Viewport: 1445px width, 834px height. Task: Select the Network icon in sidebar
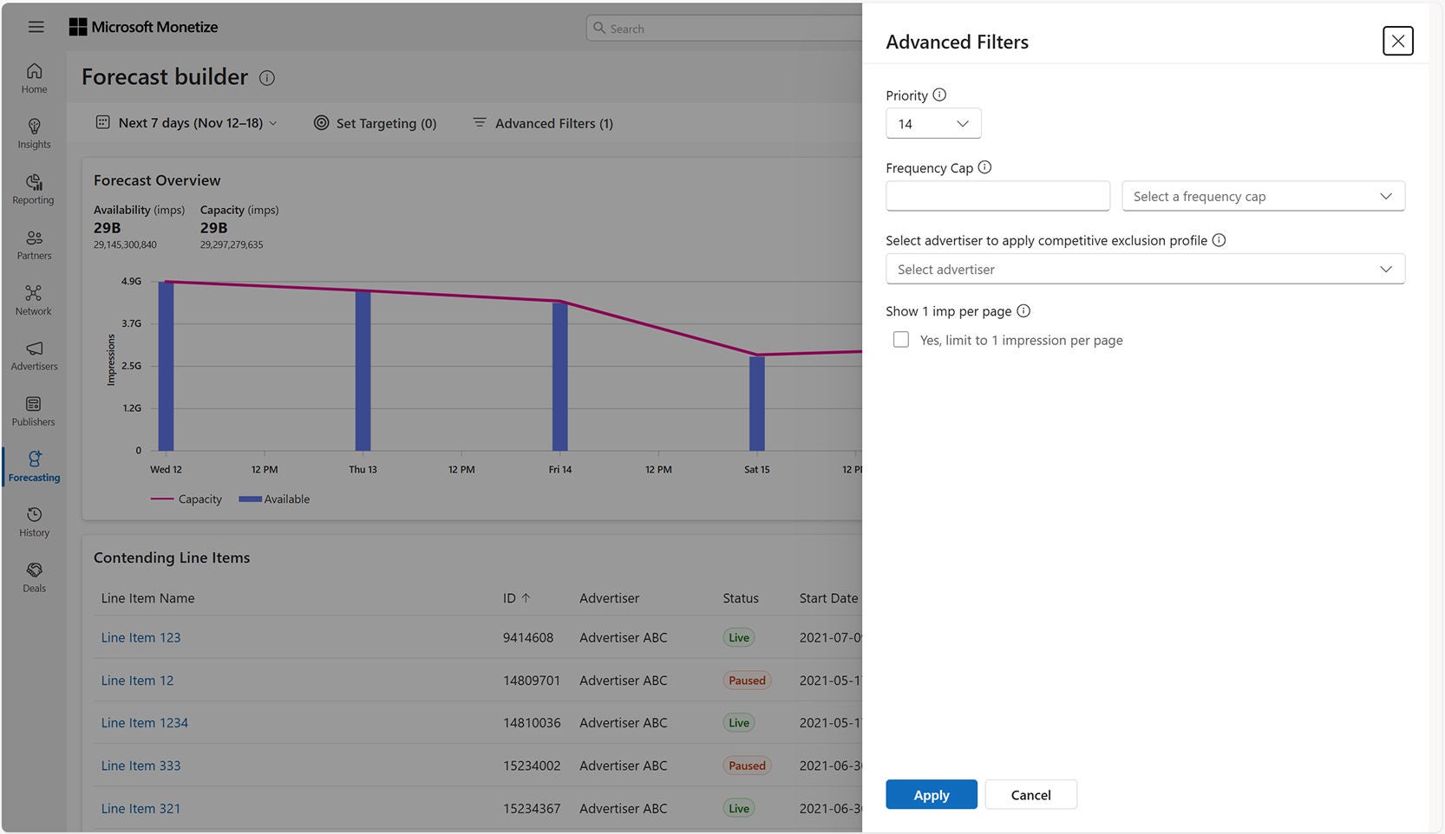[x=34, y=299]
